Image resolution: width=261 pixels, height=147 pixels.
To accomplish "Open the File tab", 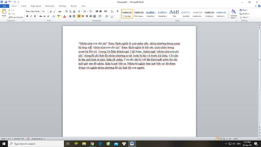I will [x=5, y=6].
